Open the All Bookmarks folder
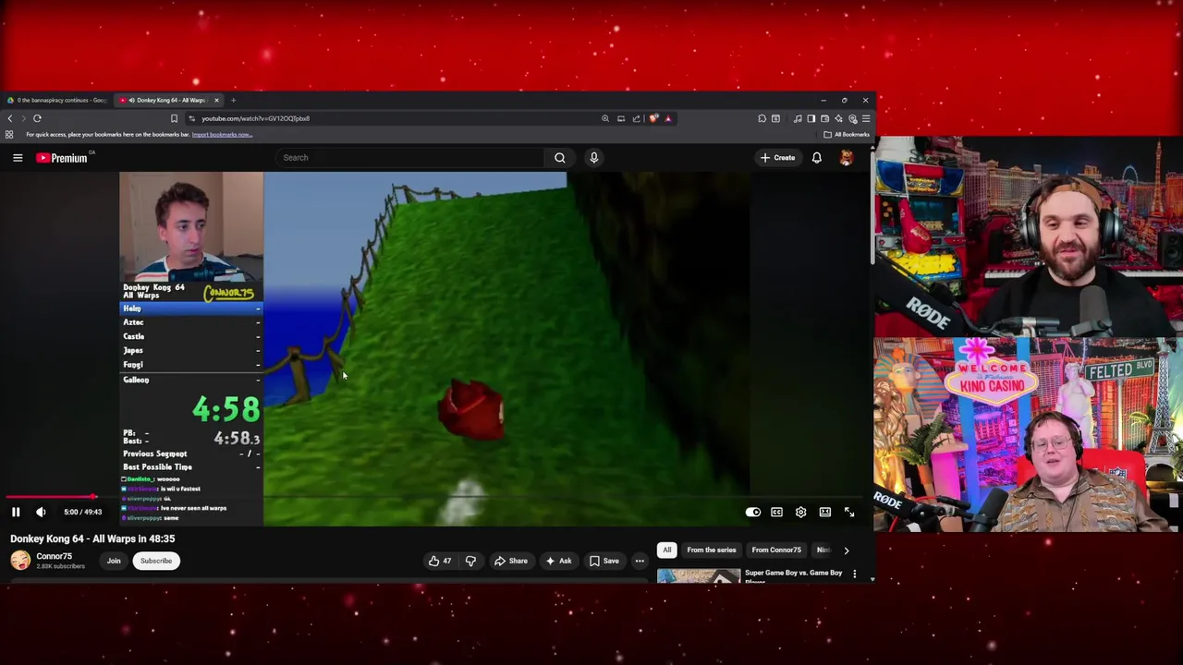The width and height of the screenshot is (1183, 665). point(847,135)
